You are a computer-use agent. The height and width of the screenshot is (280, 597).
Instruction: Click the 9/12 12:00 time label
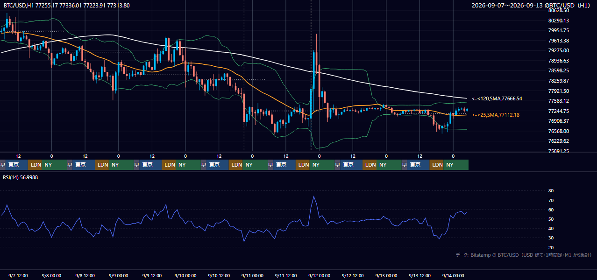pyautogui.click(x=353, y=275)
